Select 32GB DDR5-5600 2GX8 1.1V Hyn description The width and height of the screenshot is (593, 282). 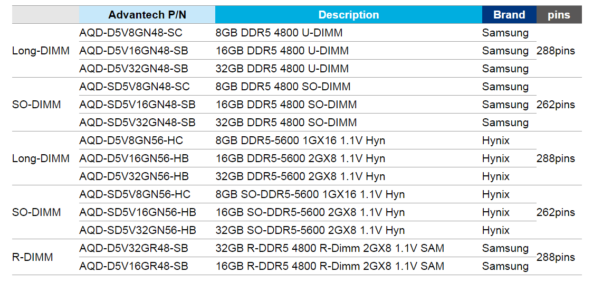[x=300, y=176]
